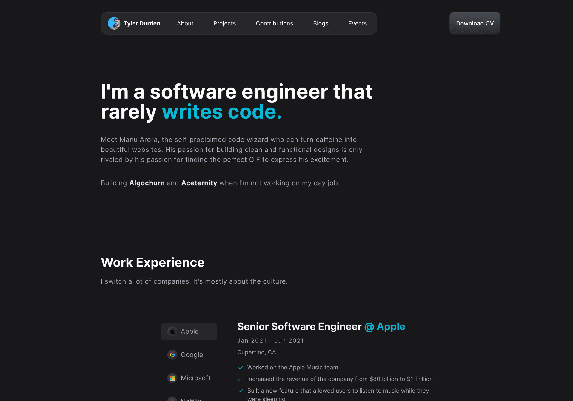The image size is (573, 401).
Task: Click 'I switch a lot of companies' subtitle
Action: [x=194, y=281]
